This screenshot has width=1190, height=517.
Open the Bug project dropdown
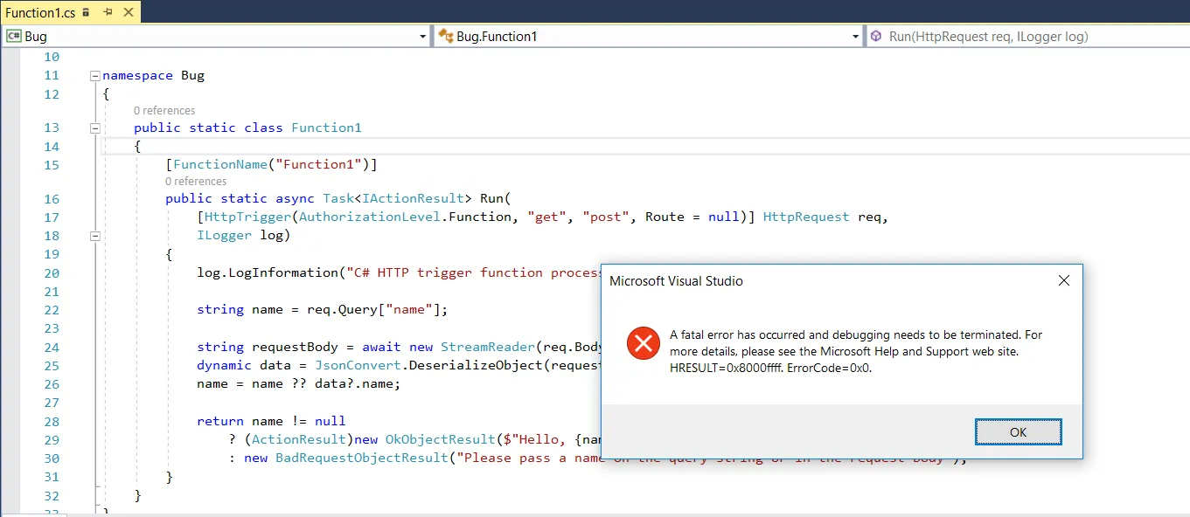point(423,36)
